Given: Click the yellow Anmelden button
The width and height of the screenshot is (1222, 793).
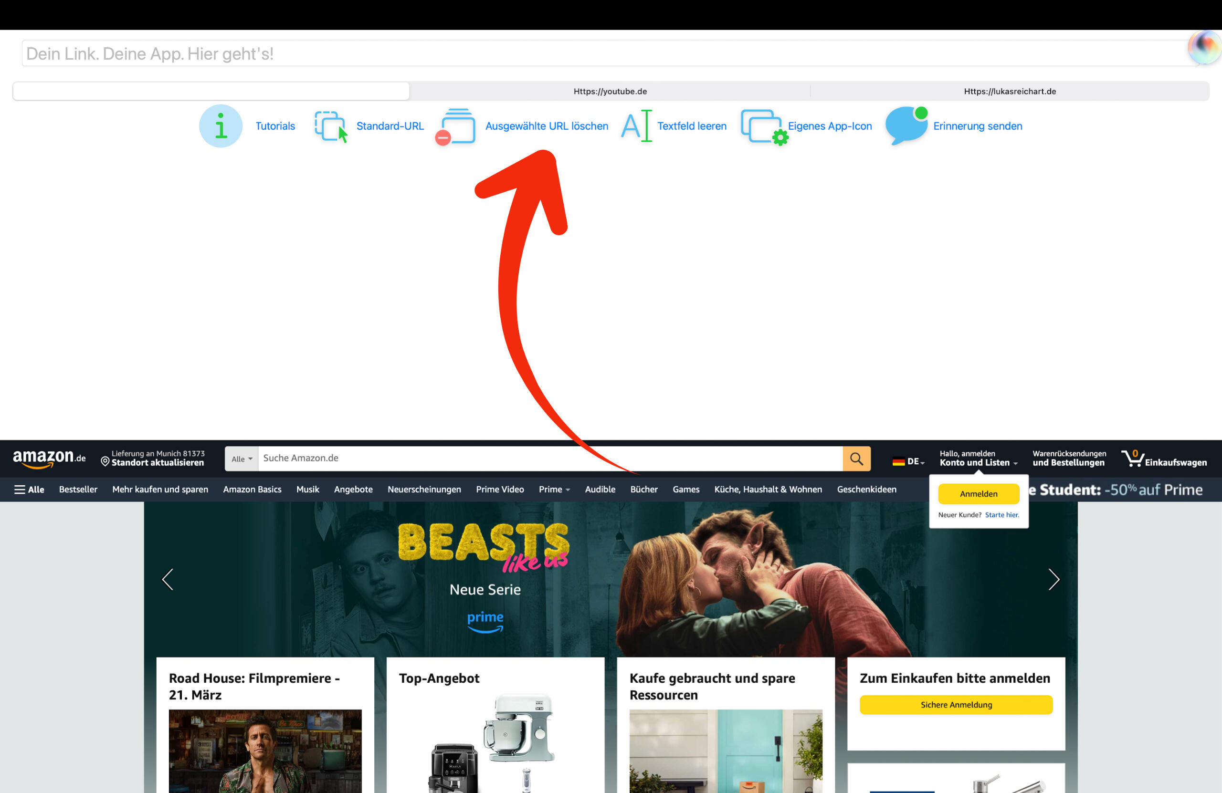Looking at the screenshot, I should [x=978, y=494].
